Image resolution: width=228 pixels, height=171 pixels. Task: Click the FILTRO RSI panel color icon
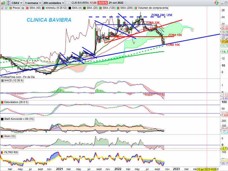[2, 152]
